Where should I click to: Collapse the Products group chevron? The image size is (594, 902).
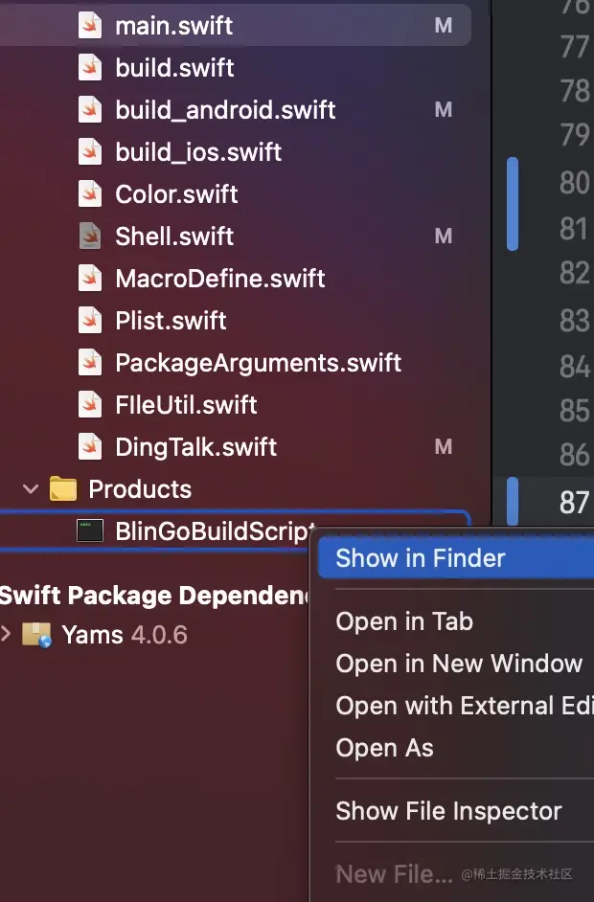pyautogui.click(x=31, y=489)
